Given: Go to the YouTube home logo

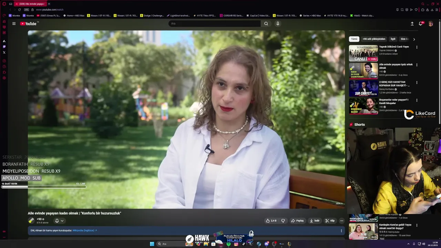Looking at the screenshot, I should (28, 24).
